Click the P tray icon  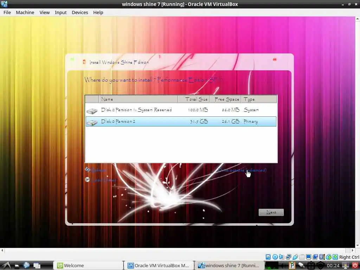click(x=292, y=265)
